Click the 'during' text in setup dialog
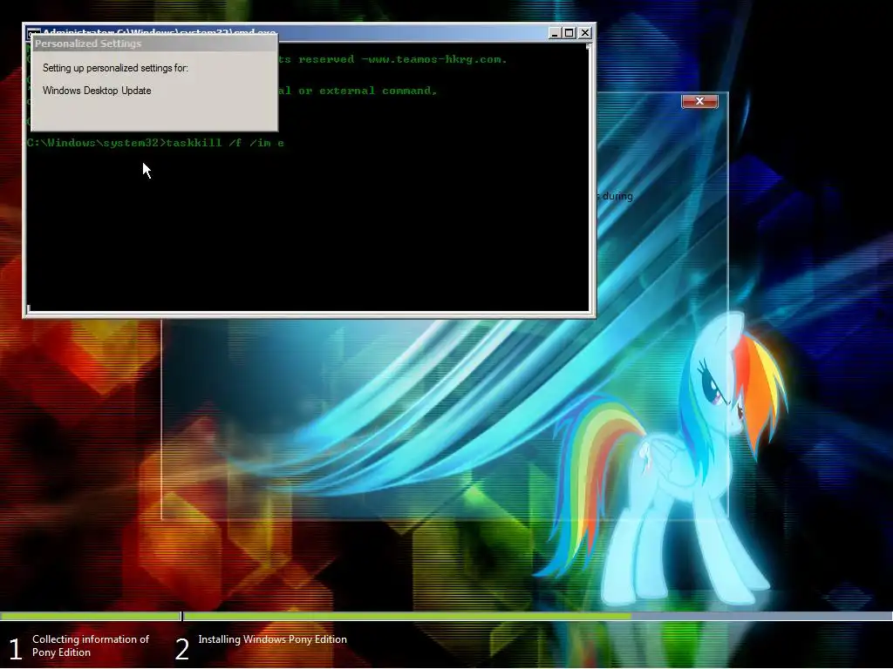The width and height of the screenshot is (893, 669). click(x=617, y=196)
